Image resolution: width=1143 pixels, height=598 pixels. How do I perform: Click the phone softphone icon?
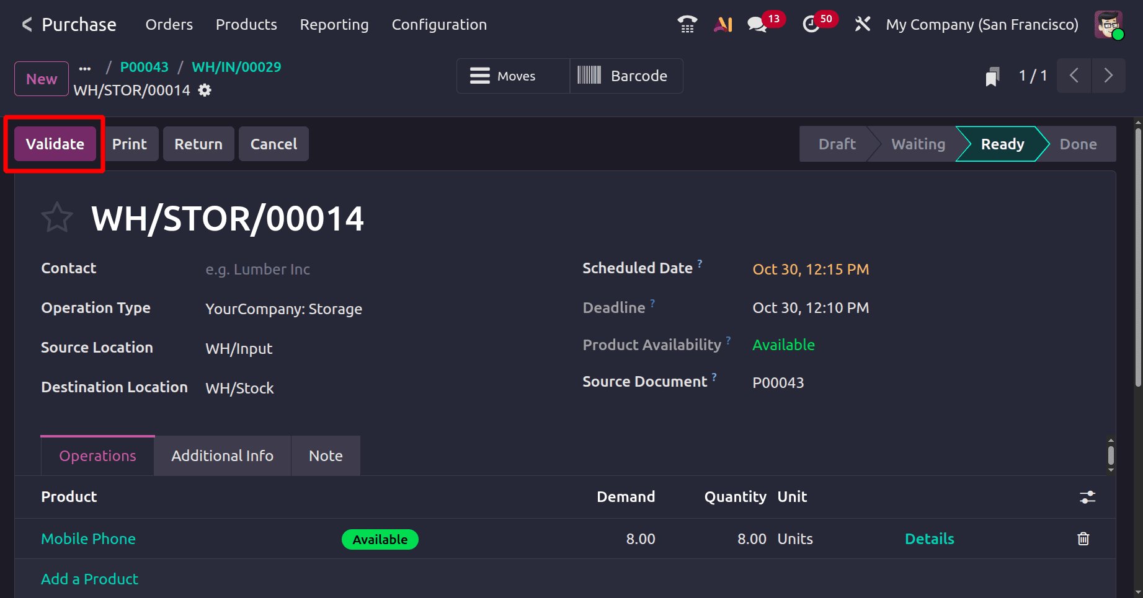(x=687, y=24)
